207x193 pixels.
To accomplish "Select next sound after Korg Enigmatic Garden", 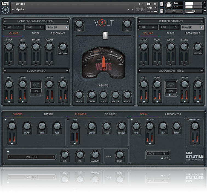I will tap(67, 21).
